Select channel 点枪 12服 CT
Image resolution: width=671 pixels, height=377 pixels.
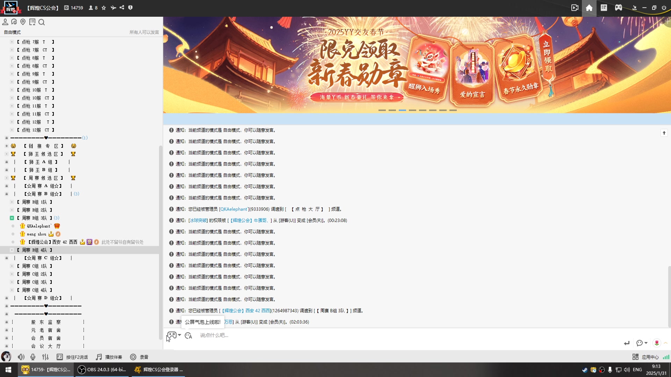coord(35,130)
